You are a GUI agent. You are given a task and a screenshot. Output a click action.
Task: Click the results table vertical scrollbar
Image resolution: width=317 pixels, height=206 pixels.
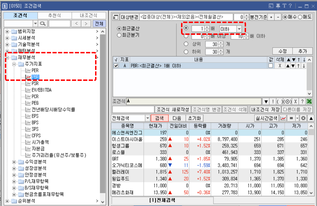(x=311, y=159)
